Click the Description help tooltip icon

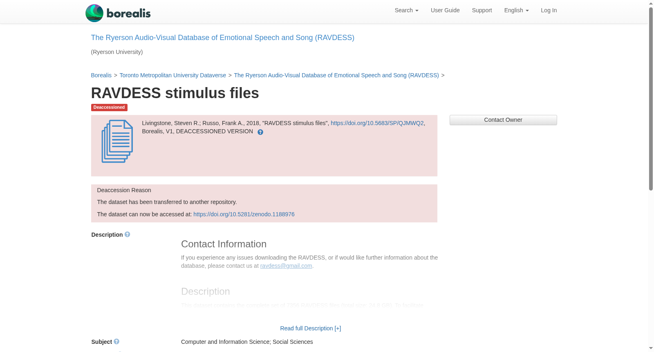[x=127, y=234]
